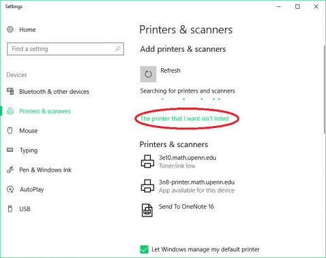Focus the Find a setting search field
This screenshot has height=258, width=326.
pyautogui.click(x=65, y=49)
